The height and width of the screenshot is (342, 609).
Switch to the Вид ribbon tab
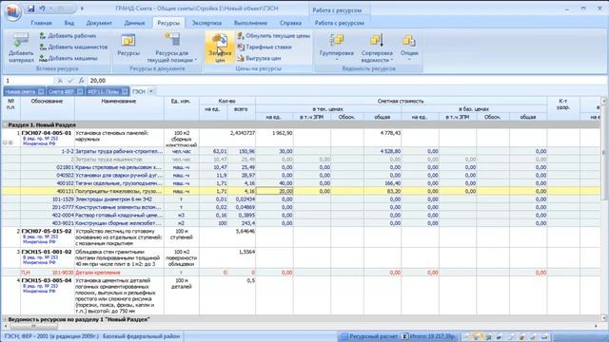click(69, 23)
